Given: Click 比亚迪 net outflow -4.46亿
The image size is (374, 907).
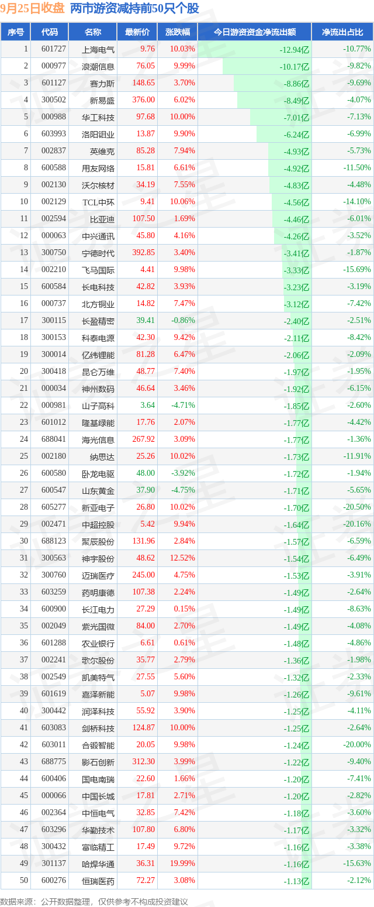Looking at the screenshot, I should (x=296, y=219).
